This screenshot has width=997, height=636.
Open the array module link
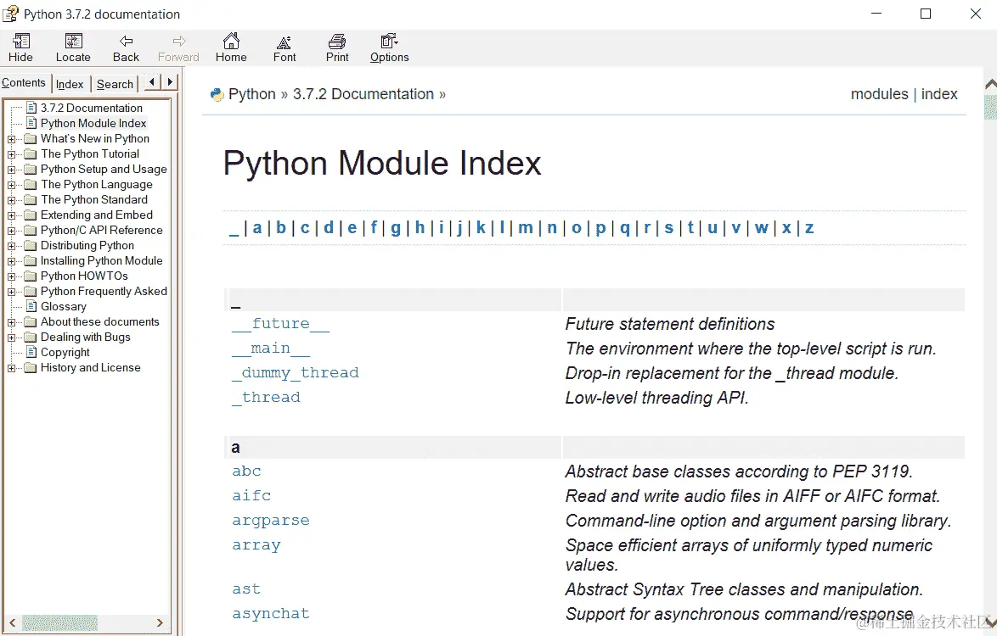pyautogui.click(x=256, y=545)
